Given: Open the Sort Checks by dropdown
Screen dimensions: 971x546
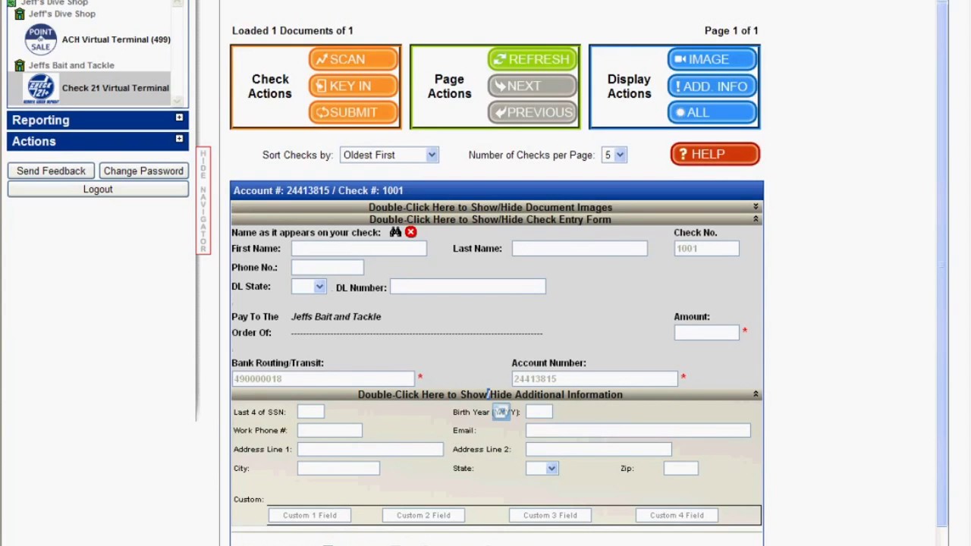Looking at the screenshot, I should click(389, 155).
